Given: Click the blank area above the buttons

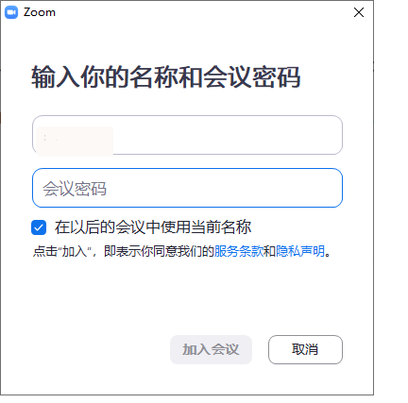Looking at the screenshot, I should [187, 295].
